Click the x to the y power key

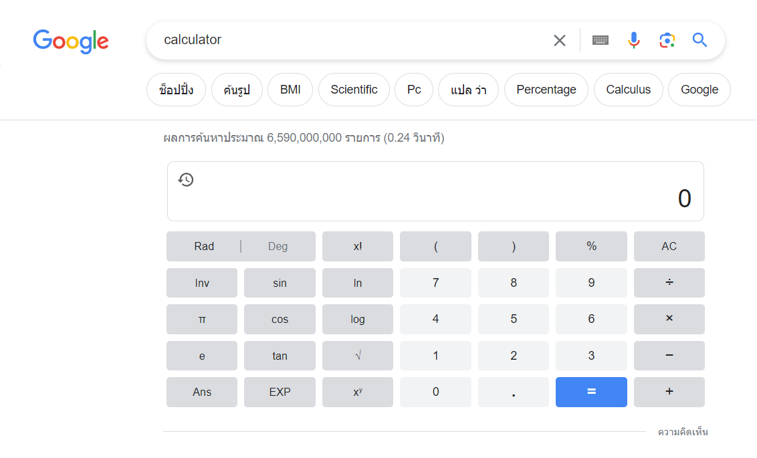click(x=358, y=392)
